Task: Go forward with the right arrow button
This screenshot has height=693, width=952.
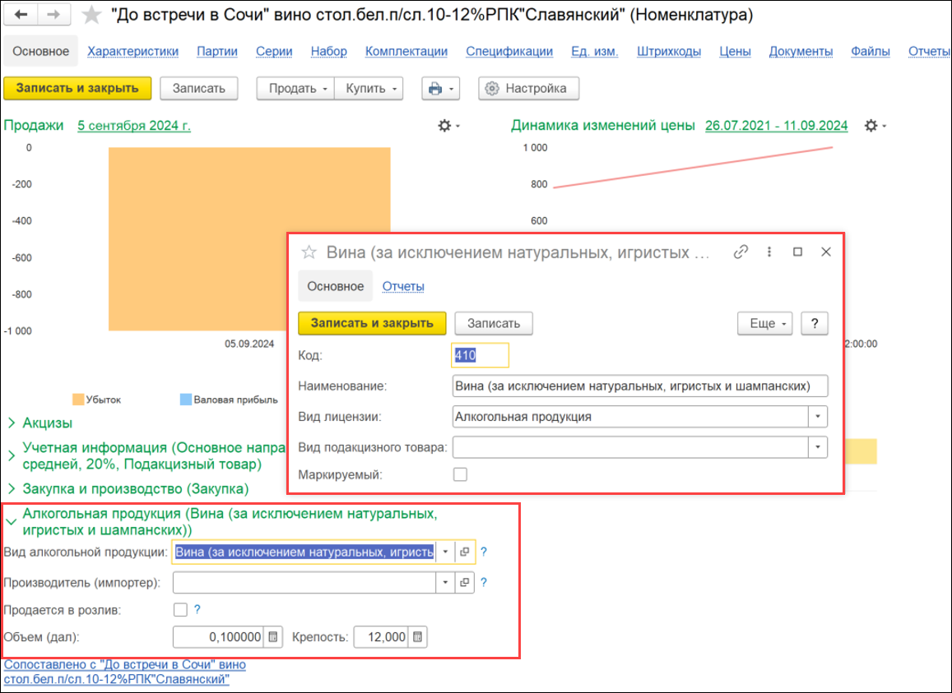Action: tap(53, 15)
